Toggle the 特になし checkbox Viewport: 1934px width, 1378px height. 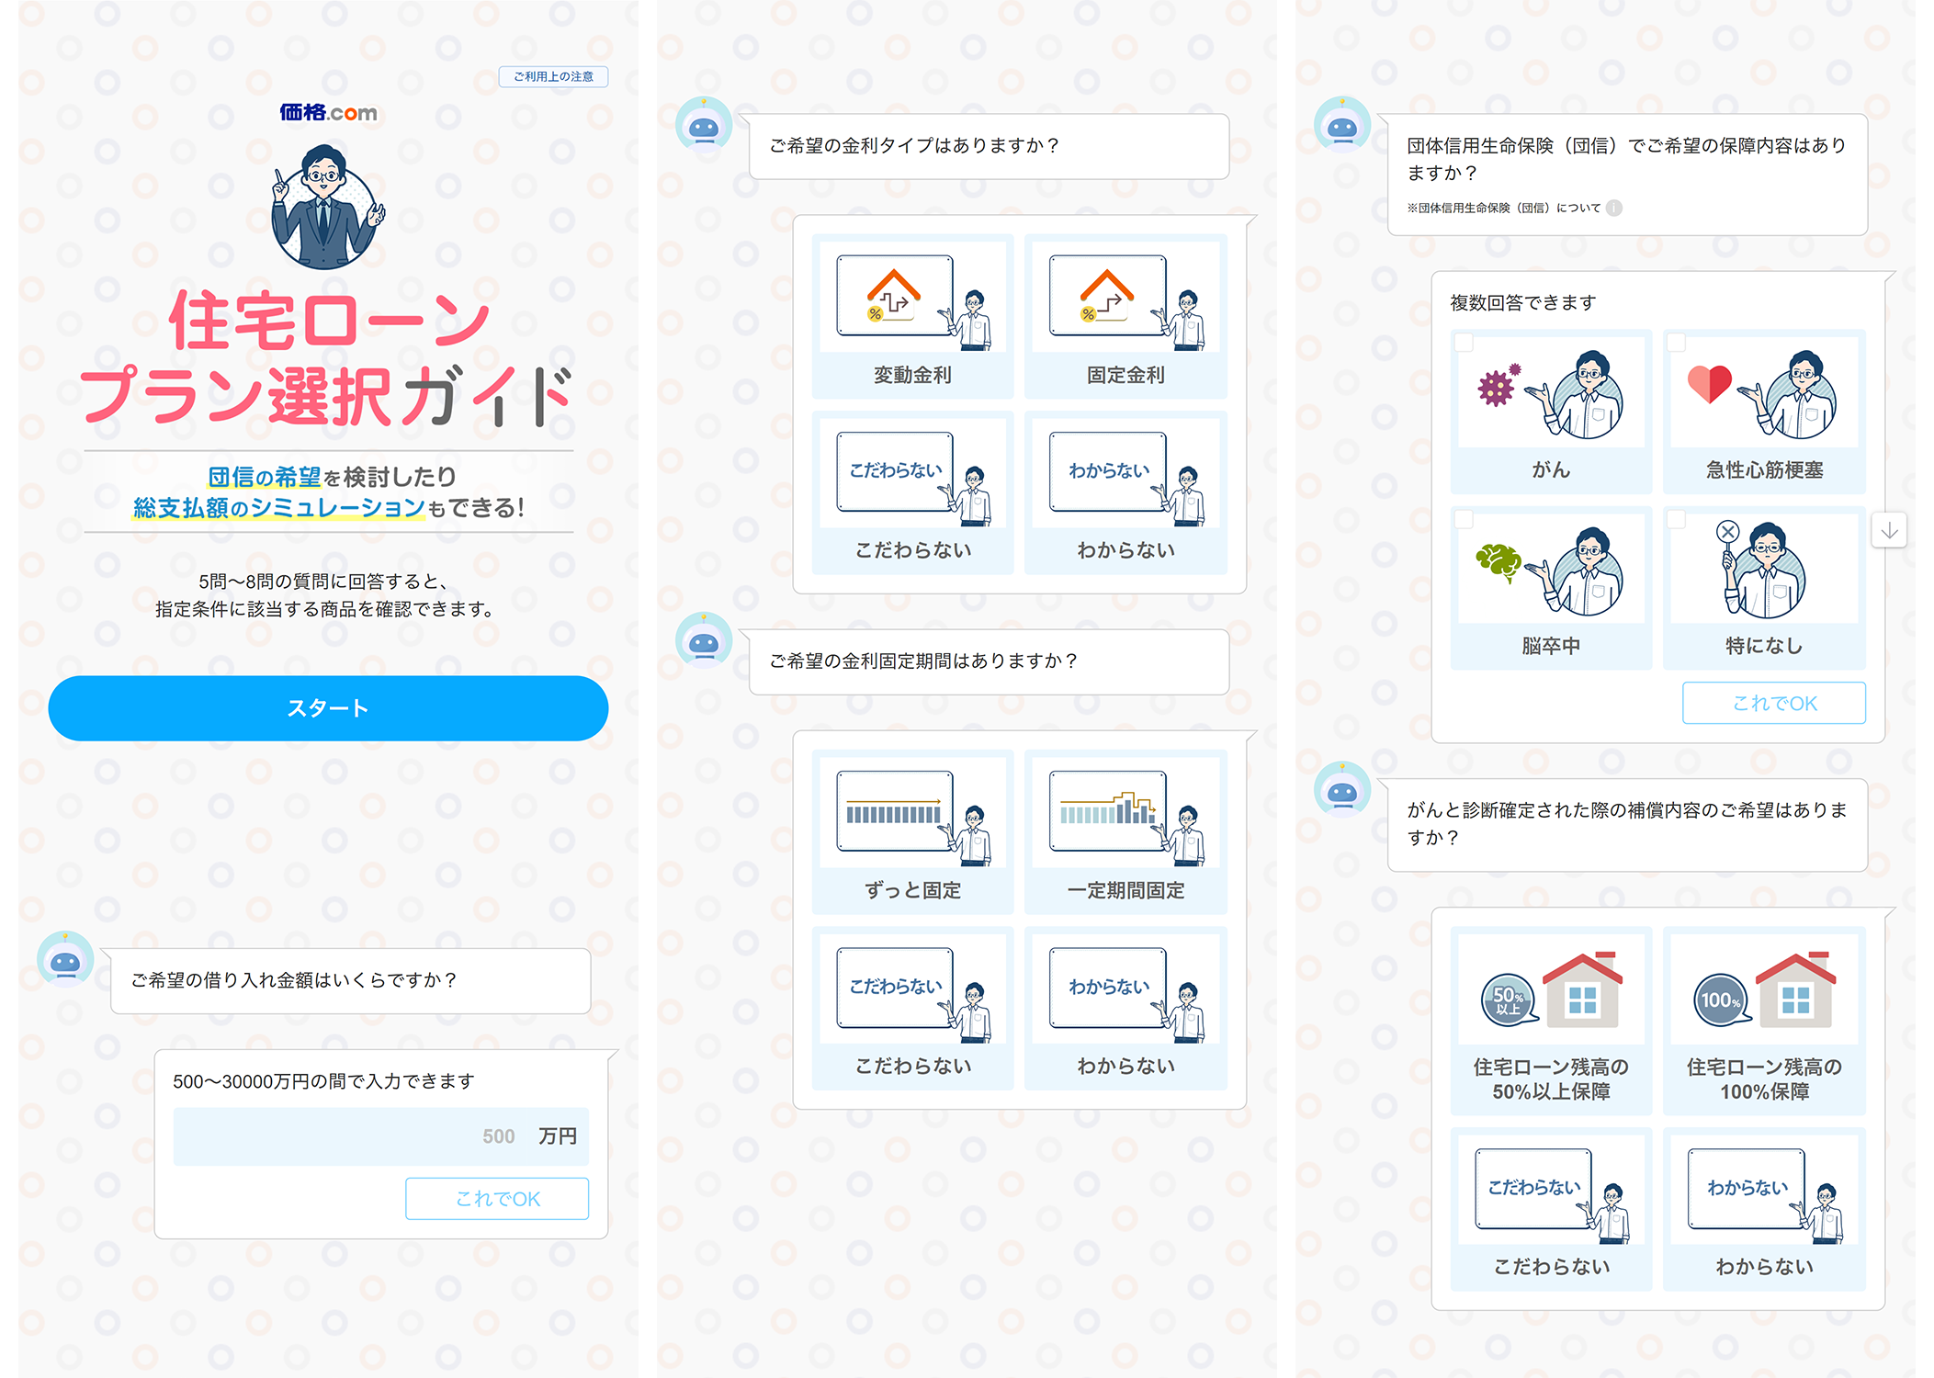coord(1677,519)
